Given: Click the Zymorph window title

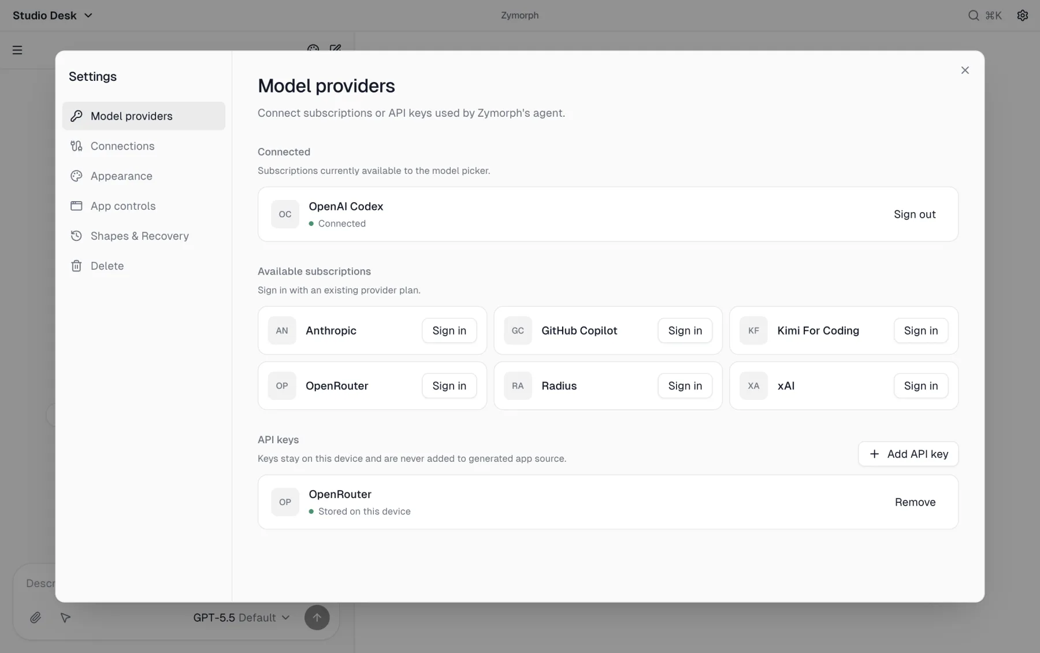Looking at the screenshot, I should pos(520,16).
